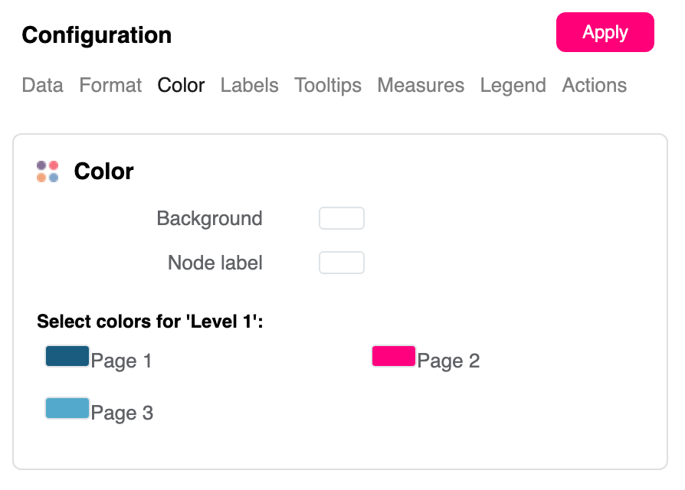Click the 'Page 3' text label

click(x=122, y=413)
